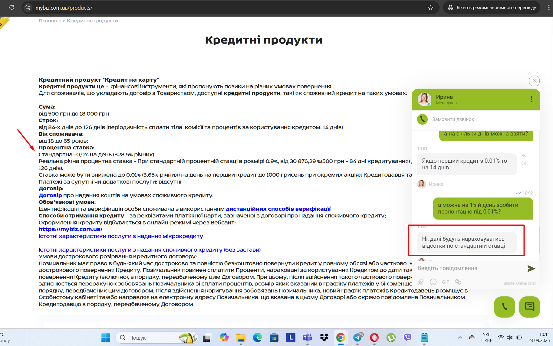Open the GIF picker in chat

click(x=446, y=282)
